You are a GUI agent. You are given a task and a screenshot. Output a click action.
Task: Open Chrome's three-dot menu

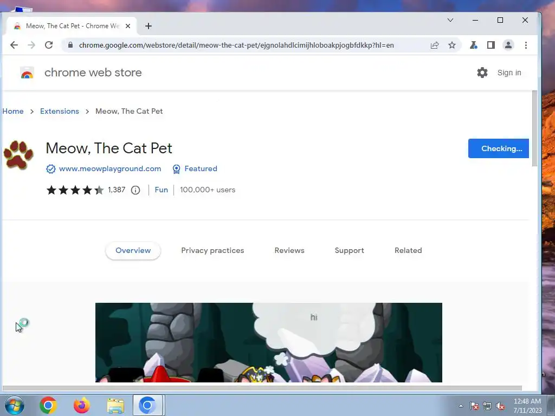tap(526, 45)
